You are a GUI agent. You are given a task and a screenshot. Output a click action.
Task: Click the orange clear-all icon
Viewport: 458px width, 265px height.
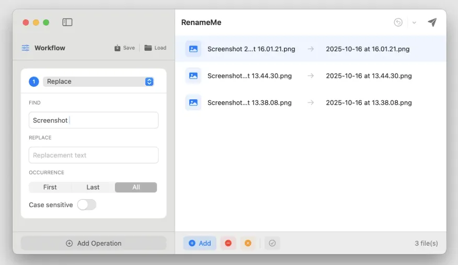[x=248, y=243]
